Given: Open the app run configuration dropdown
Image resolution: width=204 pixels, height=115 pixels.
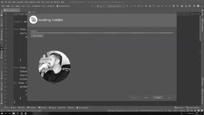Looking at the screenshot, I should (101, 6).
